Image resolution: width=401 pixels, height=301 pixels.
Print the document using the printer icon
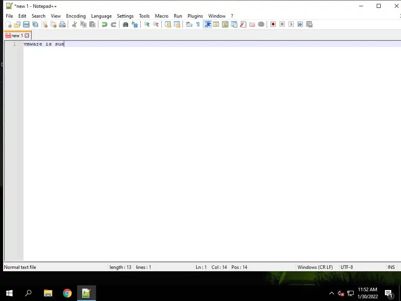tap(62, 24)
